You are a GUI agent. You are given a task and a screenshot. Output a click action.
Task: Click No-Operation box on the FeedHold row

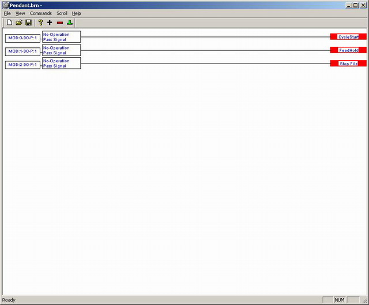pos(62,50)
